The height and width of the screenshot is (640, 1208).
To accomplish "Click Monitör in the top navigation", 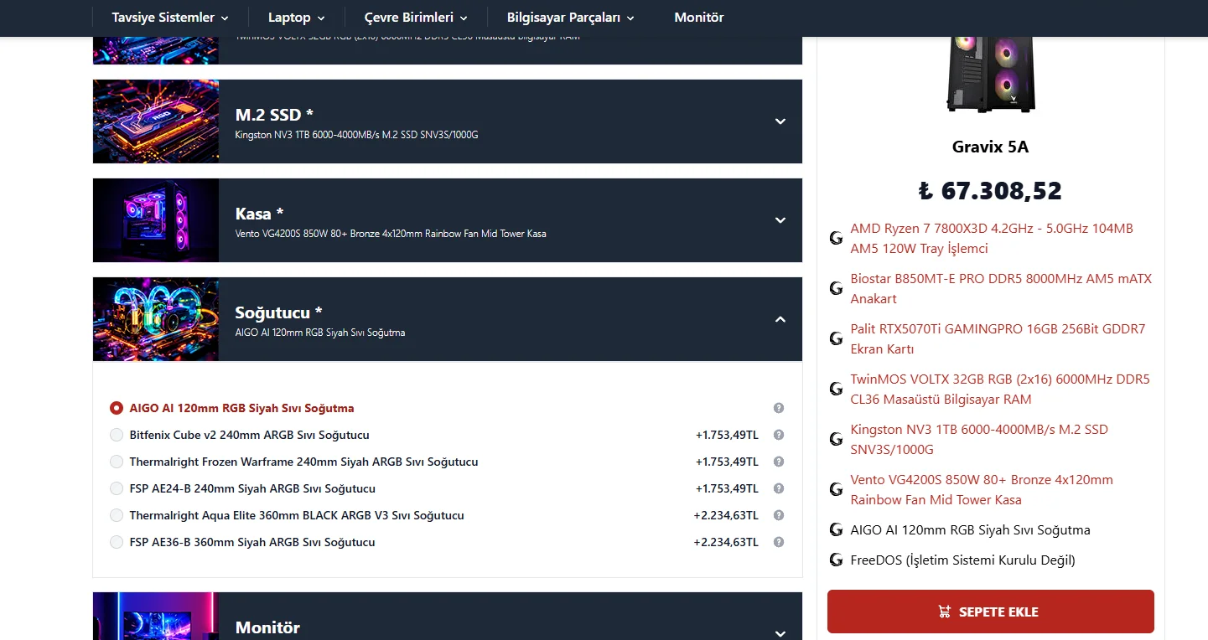I will coord(699,17).
